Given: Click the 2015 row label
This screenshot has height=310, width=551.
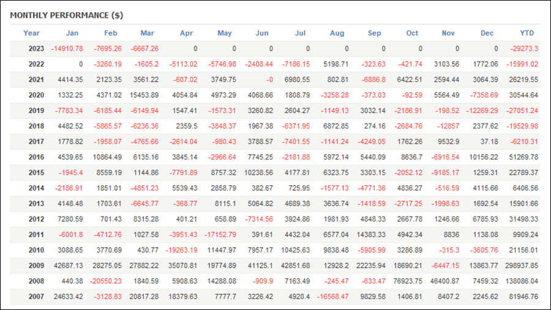Looking at the screenshot, I should pyautogui.click(x=36, y=172).
